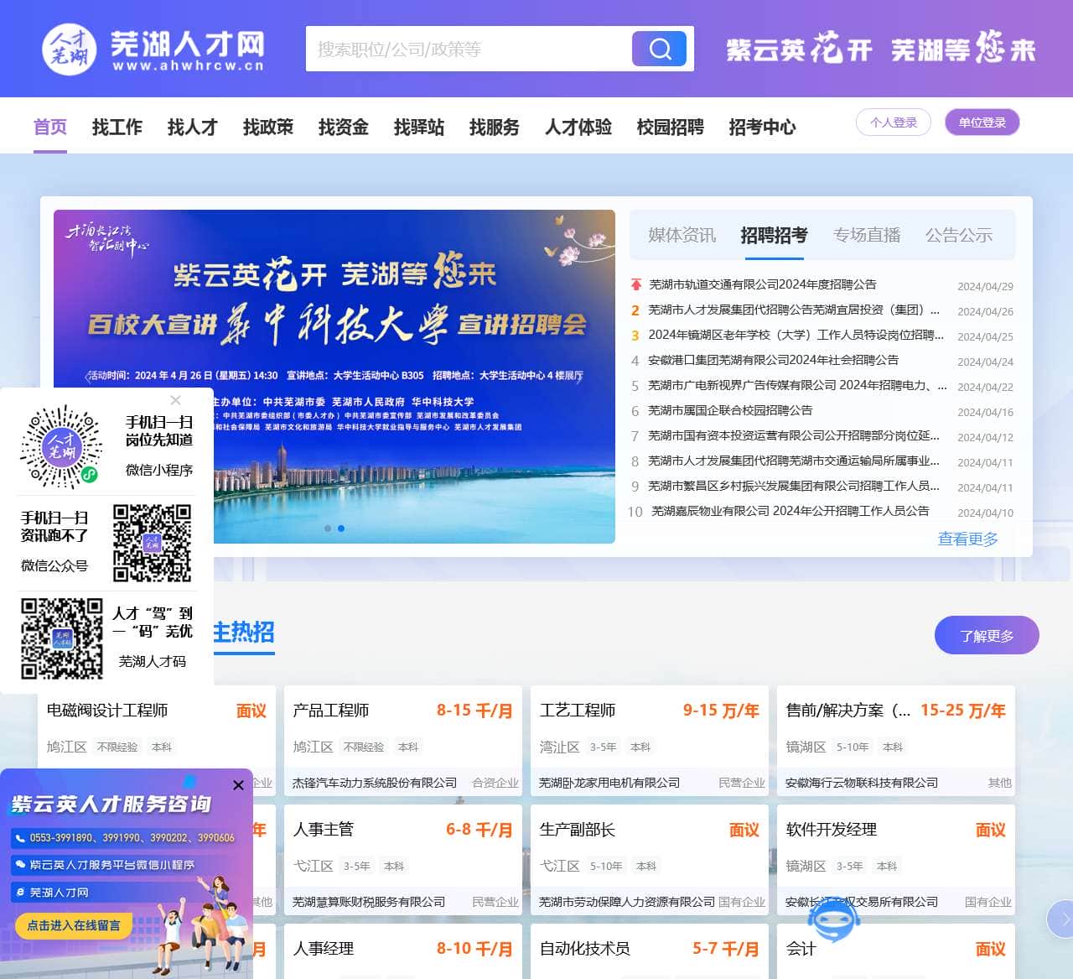Open 找服务 navigation item

click(x=495, y=127)
